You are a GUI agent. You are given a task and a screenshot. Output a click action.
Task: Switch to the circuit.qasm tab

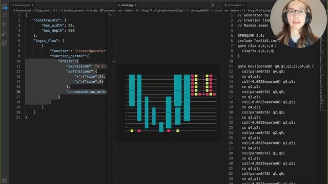[x=234, y=5]
